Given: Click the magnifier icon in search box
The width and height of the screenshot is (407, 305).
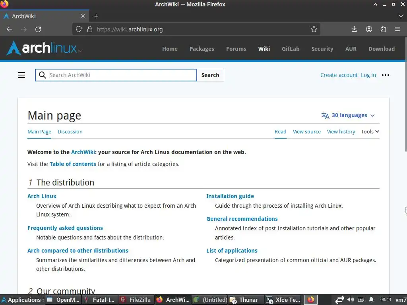Looking at the screenshot, I should click(x=42, y=75).
